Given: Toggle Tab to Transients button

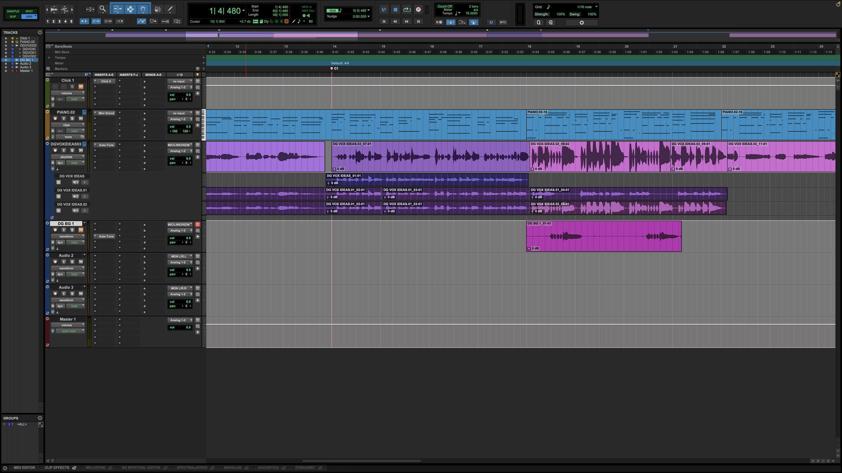Looking at the screenshot, I should 84,21.
